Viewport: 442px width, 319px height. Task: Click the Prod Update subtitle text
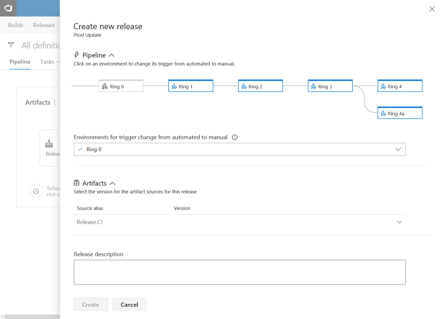tap(87, 35)
